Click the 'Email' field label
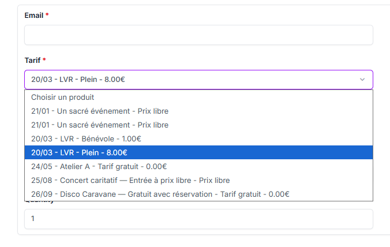This screenshot has height=247, width=390. (33, 16)
